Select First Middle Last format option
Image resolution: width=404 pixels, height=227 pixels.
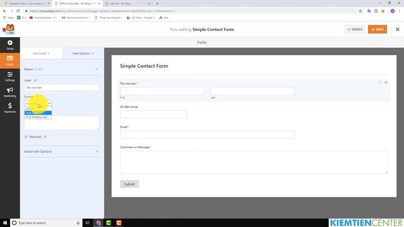38,117
